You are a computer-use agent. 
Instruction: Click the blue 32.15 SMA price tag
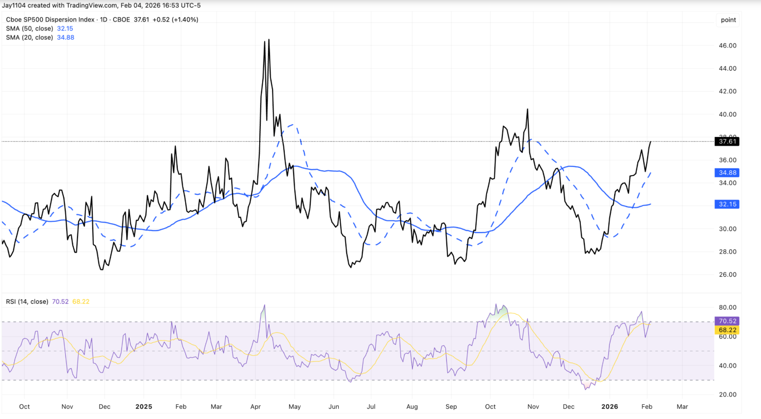click(x=727, y=204)
